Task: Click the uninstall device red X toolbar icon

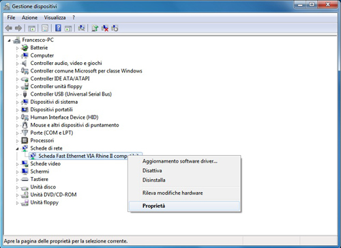Action: pyautogui.click(x=105, y=28)
